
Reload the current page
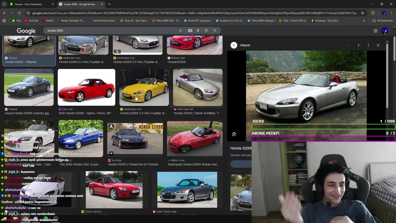[x=19, y=13]
